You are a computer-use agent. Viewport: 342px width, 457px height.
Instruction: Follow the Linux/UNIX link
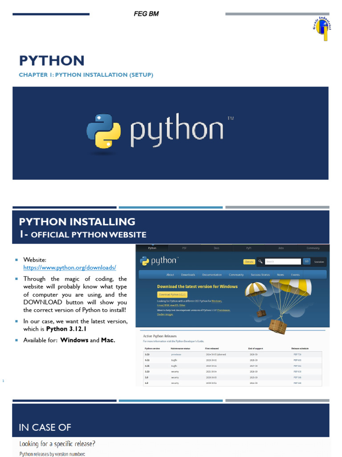pyautogui.click(x=163, y=305)
